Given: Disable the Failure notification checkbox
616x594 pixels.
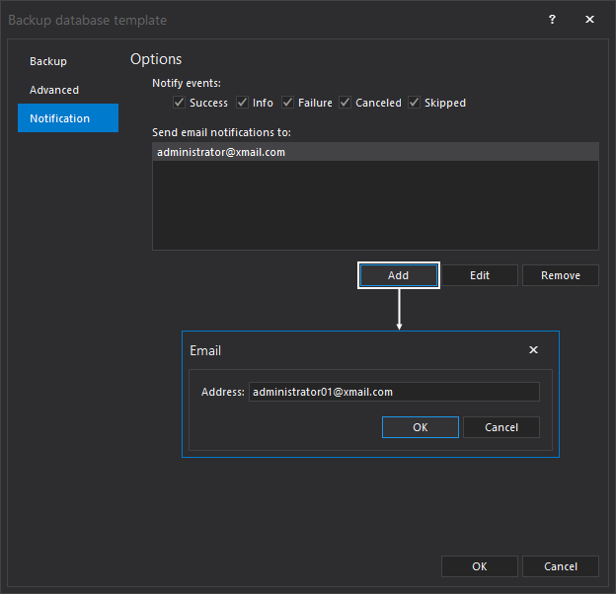Looking at the screenshot, I should pos(287,103).
